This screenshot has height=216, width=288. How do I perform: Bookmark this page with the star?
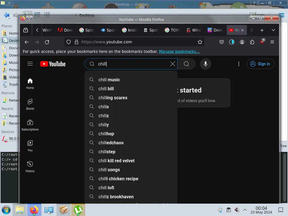coord(200,42)
